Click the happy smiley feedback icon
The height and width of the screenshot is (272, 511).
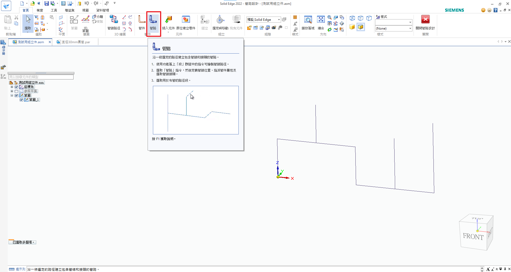pos(483,10)
